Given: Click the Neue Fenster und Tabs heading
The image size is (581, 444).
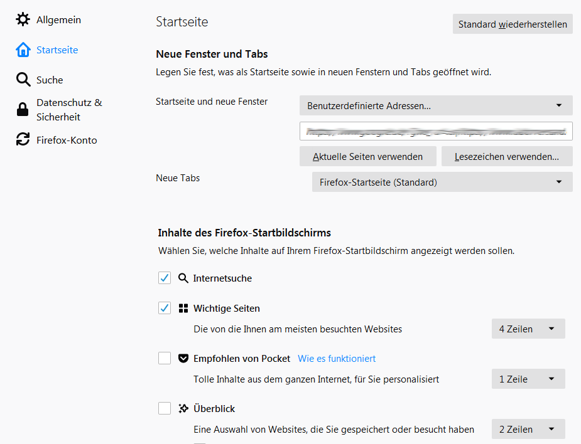Looking at the screenshot, I should click(x=212, y=54).
